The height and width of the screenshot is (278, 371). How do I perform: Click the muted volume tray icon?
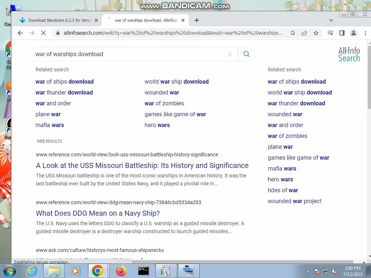pyautogui.click(x=334, y=271)
